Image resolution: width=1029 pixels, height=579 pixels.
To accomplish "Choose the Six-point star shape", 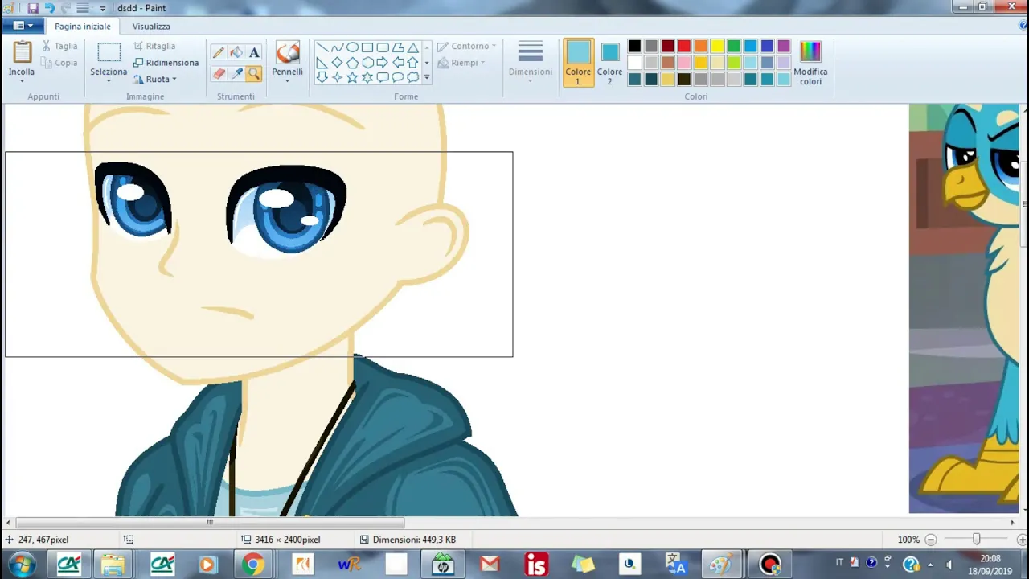I will (367, 77).
